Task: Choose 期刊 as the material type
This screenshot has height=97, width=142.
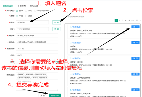Action: tap(26, 11)
